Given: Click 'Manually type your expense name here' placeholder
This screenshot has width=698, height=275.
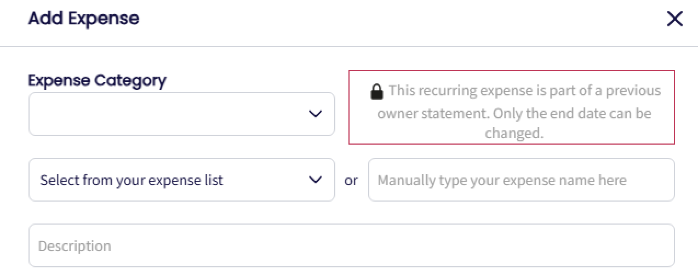Looking at the screenshot, I should point(502,180).
